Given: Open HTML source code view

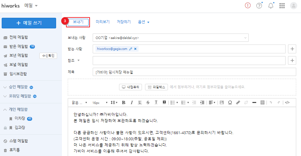Looking at the screenshot, I should (x=287, y=102).
